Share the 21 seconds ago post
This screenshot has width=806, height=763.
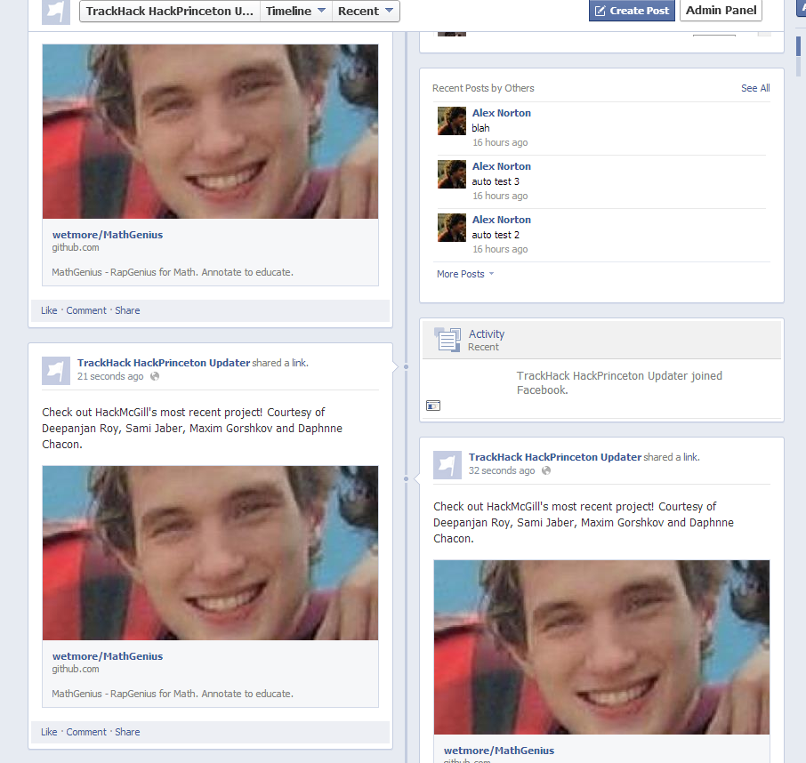coord(127,732)
